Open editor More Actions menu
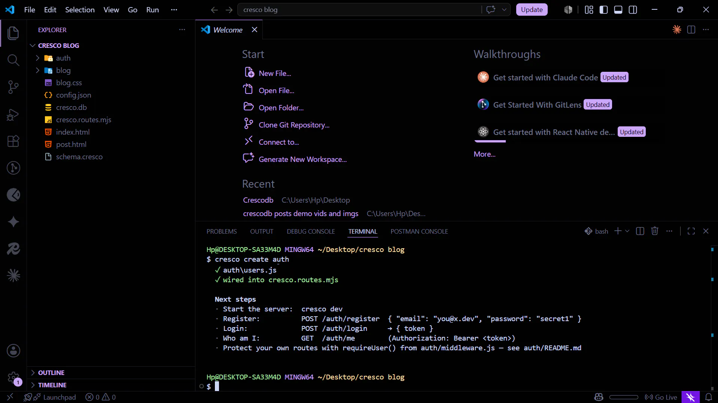This screenshot has width=718, height=403. click(706, 30)
